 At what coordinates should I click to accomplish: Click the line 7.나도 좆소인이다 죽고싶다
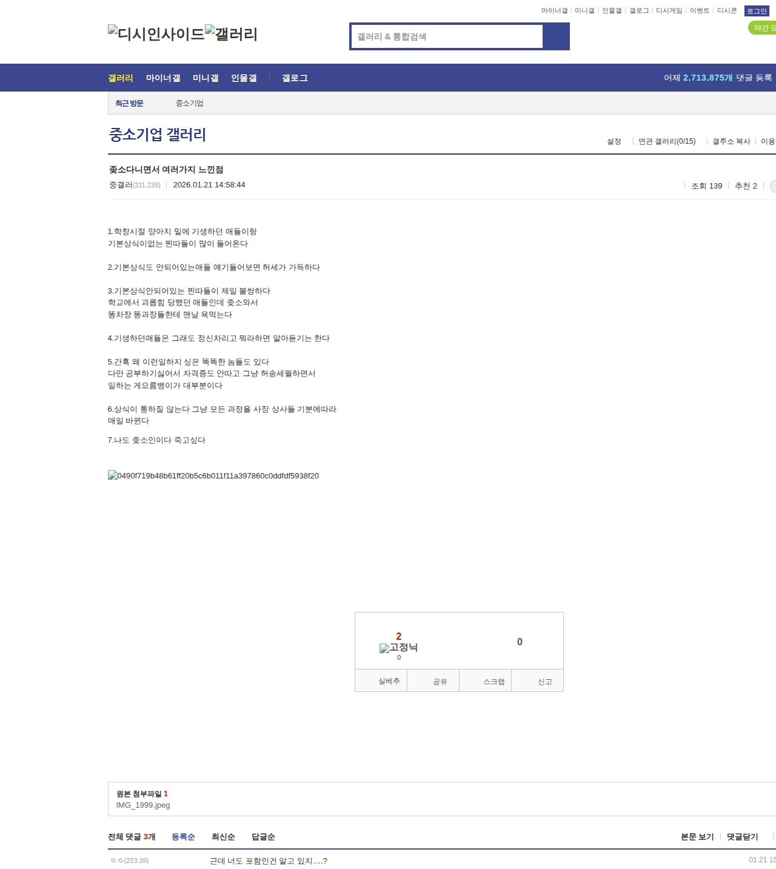157,440
